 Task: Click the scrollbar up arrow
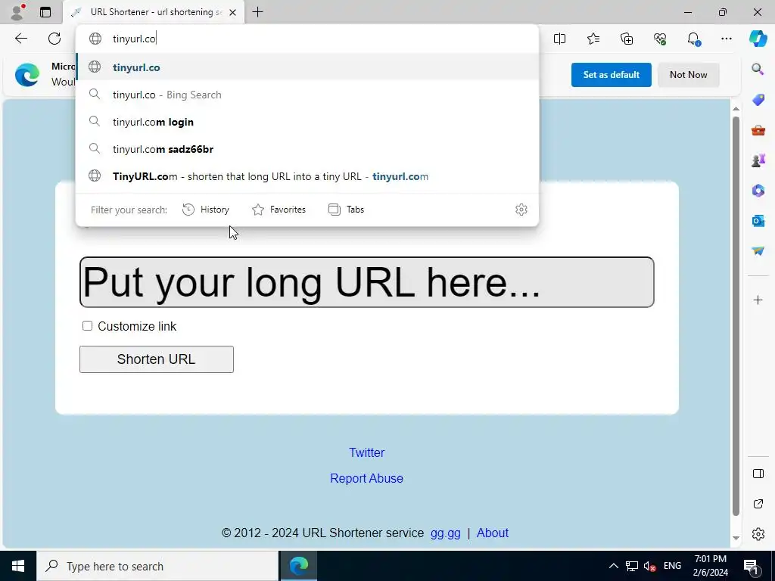[736, 108]
